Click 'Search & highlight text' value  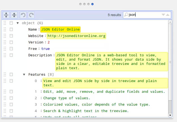tap(86, 111)
